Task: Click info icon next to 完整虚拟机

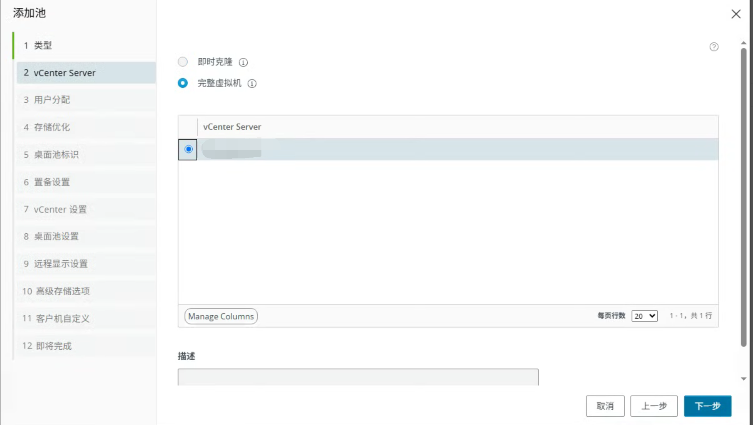Action: pos(252,84)
